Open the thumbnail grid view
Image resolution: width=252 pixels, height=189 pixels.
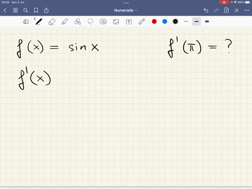[15, 10]
